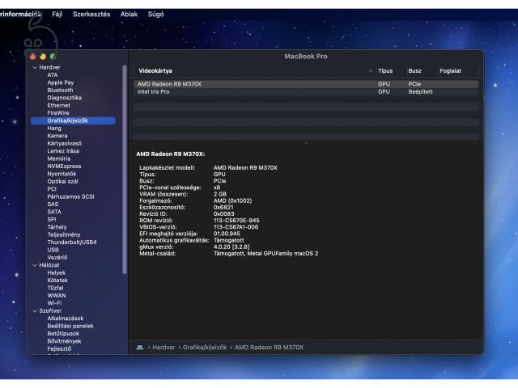Screen dimensions: 518x388
Task: Sort by the Típus column header
Action: [x=385, y=71]
